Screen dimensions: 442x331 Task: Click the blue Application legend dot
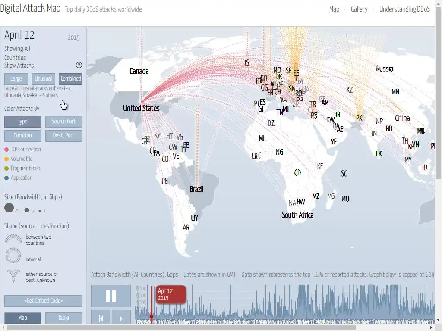(6, 178)
